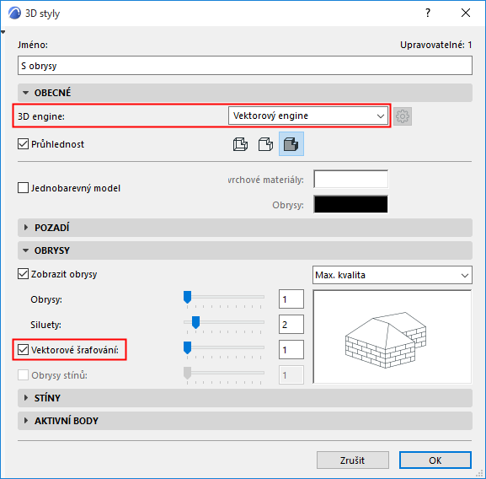Open the Max. kvalita dropdown
The image size is (486, 479).
[x=393, y=275]
